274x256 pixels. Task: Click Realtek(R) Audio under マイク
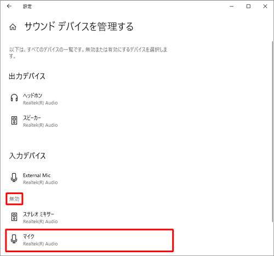[x=41, y=244]
